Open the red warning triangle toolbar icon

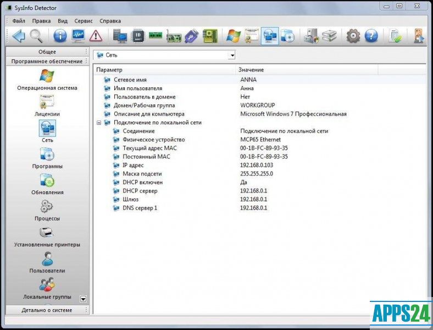pyautogui.click(x=96, y=36)
